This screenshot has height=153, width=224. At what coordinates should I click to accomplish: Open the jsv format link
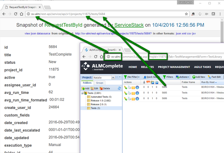coord(194,34)
